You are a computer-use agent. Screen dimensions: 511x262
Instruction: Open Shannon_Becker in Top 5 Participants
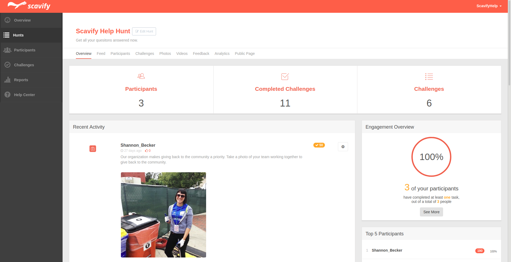(387, 250)
